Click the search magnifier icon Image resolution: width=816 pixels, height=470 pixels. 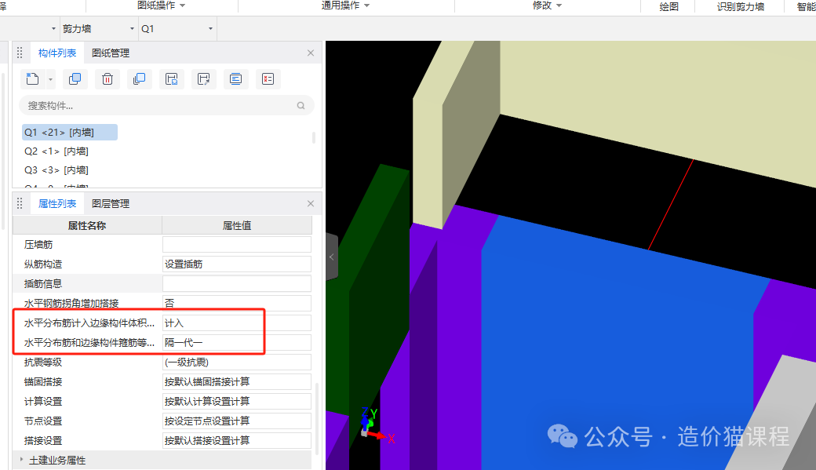click(301, 106)
